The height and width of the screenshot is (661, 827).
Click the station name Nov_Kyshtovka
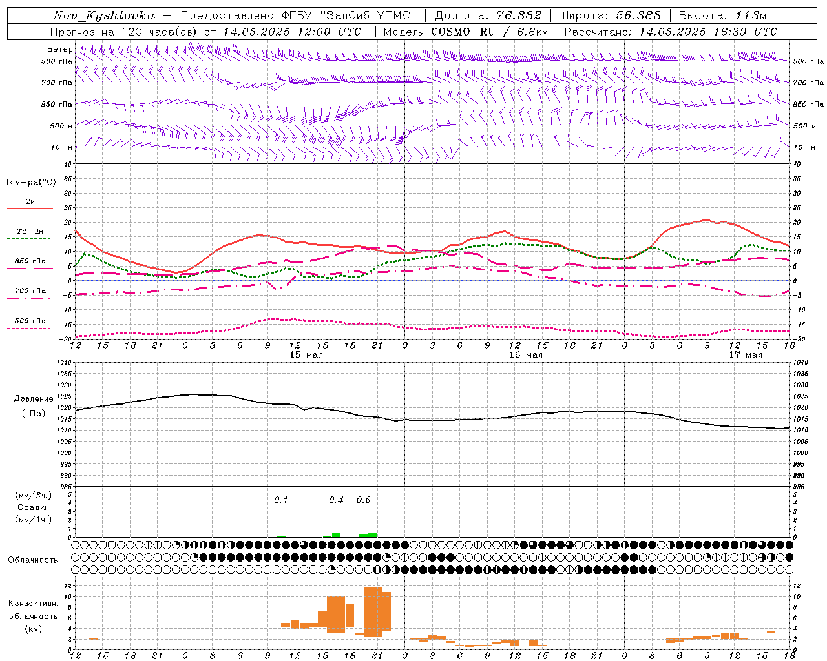(104, 15)
